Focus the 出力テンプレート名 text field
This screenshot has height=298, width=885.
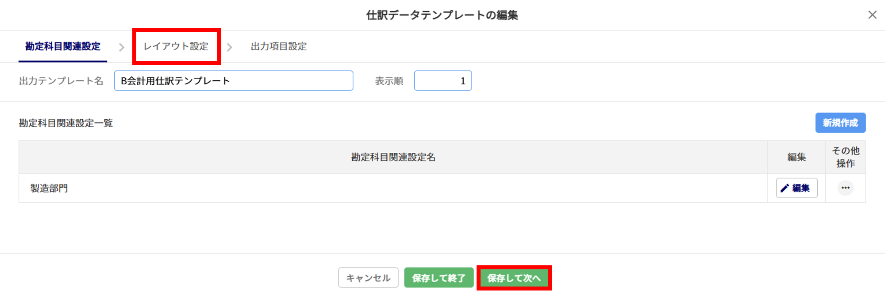(233, 81)
